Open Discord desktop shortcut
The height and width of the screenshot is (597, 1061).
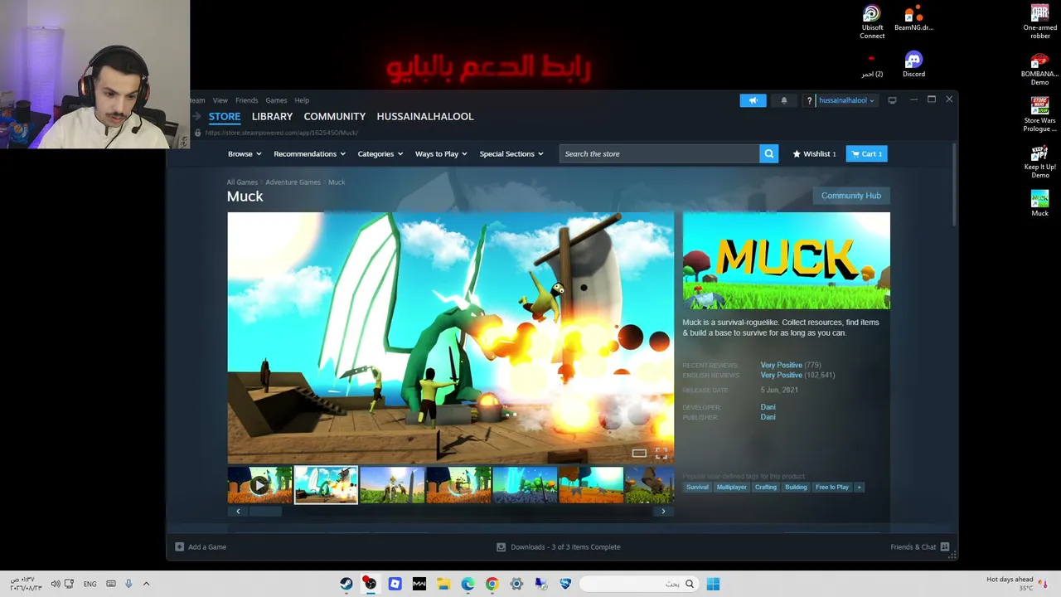pos(913,65)
